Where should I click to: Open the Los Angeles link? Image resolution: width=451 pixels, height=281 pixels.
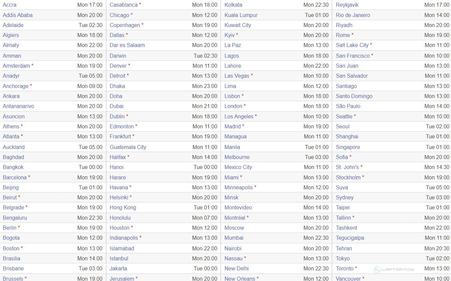pos(239,116)
